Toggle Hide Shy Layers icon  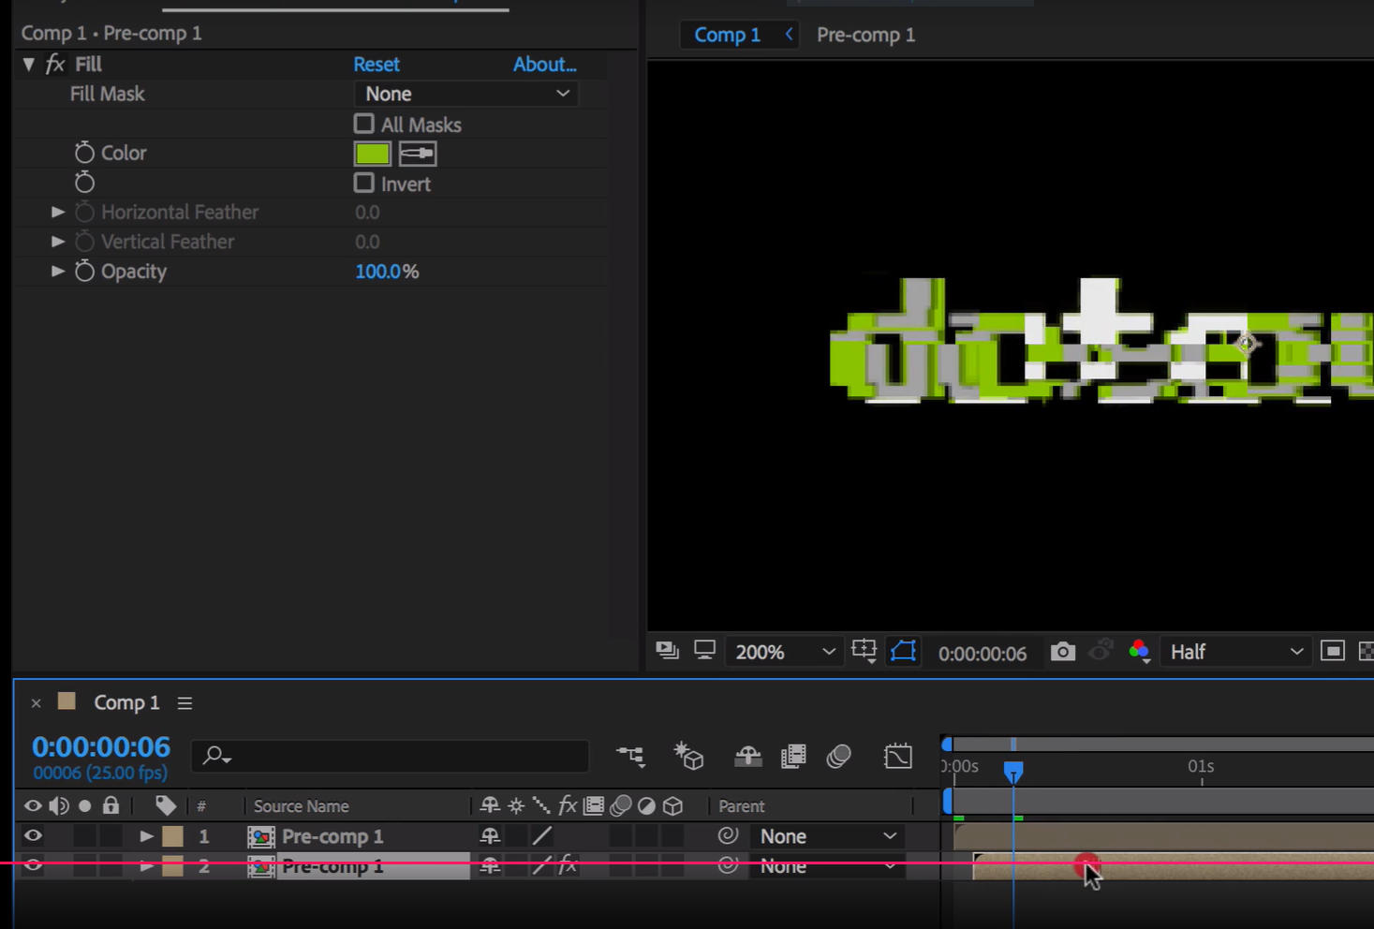[747, 755]
